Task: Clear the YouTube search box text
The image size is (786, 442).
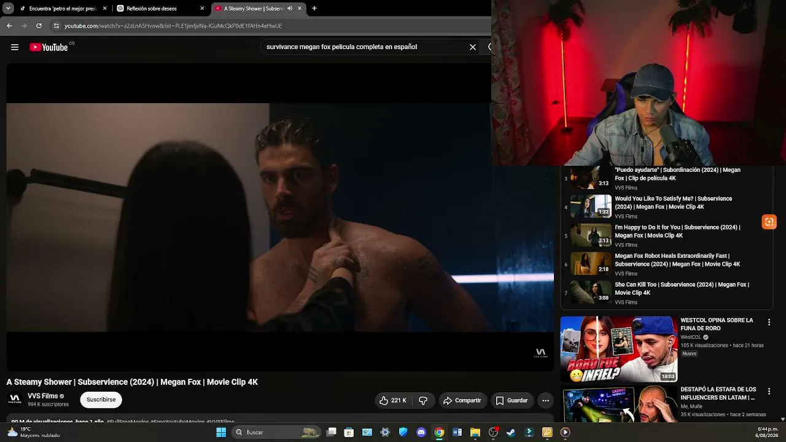Action: (473, 47)
